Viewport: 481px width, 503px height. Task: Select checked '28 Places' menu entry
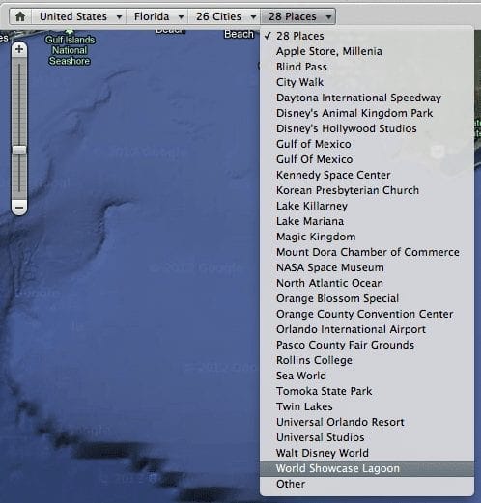367,36
